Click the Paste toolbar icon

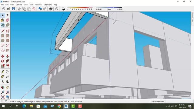click(29, 9)
